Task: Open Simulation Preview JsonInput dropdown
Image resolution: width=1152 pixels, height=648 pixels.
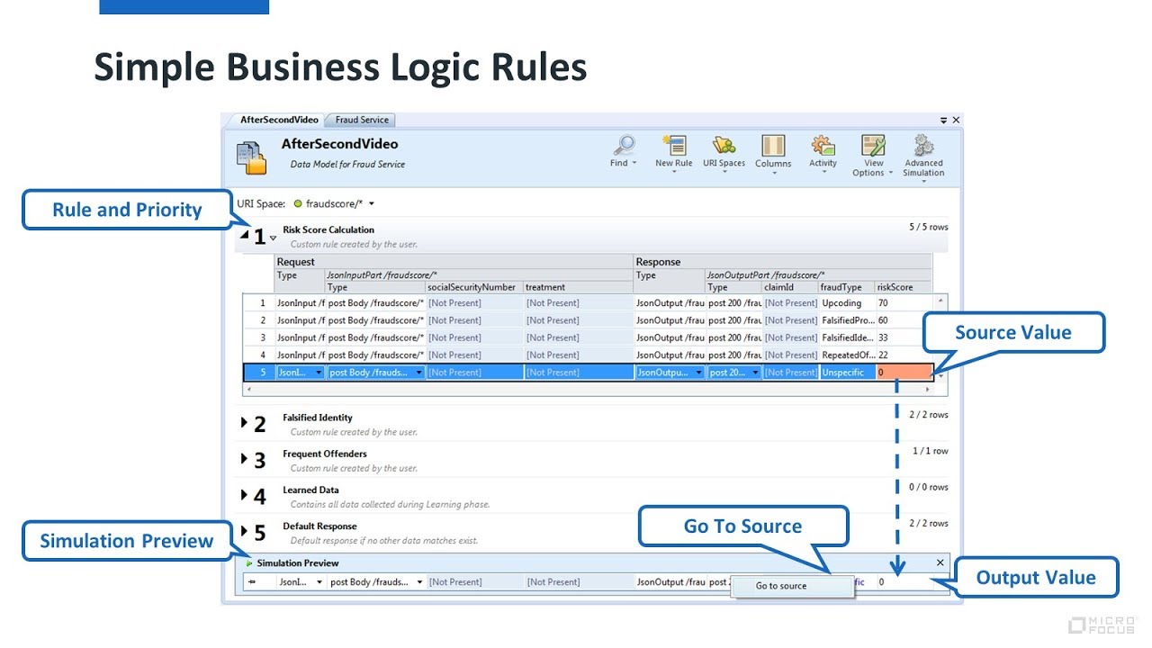Action: pos(319,582)
